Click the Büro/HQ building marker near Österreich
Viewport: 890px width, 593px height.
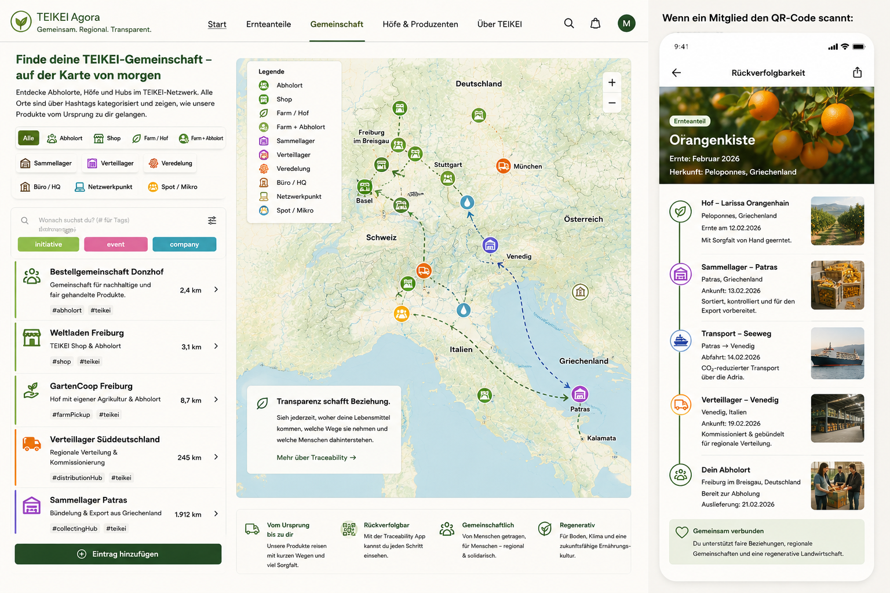[x=580, y=292]
